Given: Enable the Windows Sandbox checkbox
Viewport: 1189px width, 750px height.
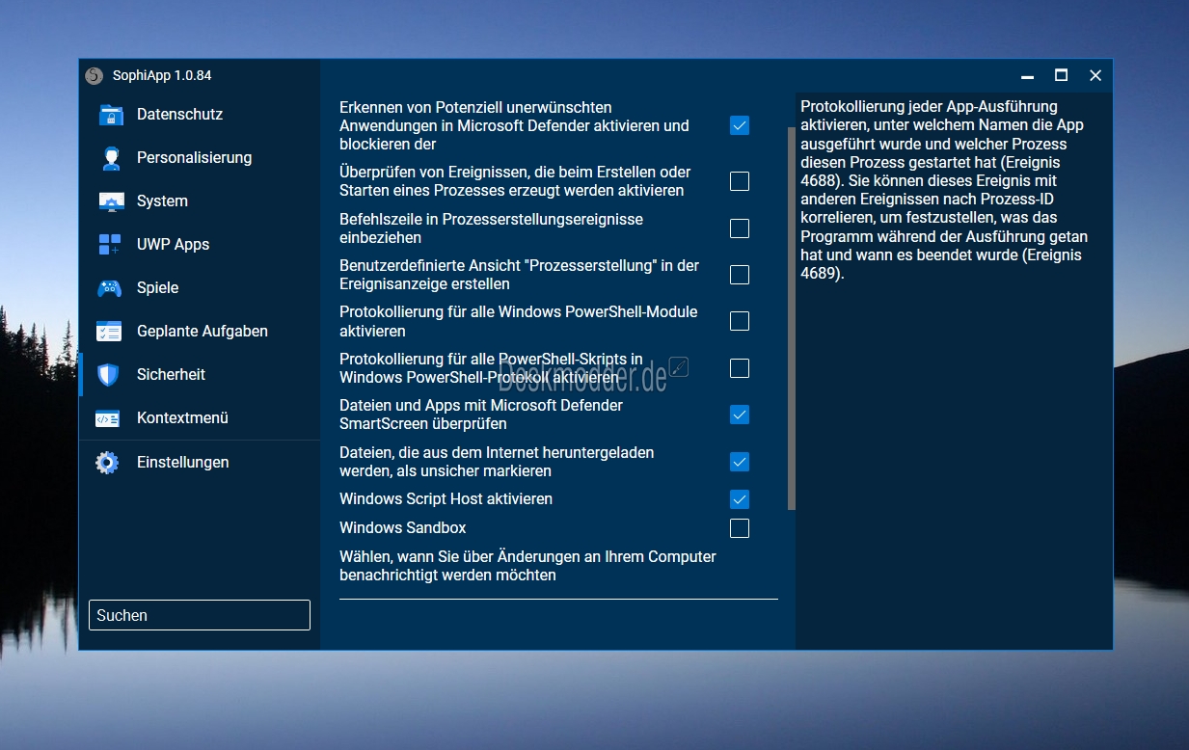Looking at the screenshot, I should point(740,528).
